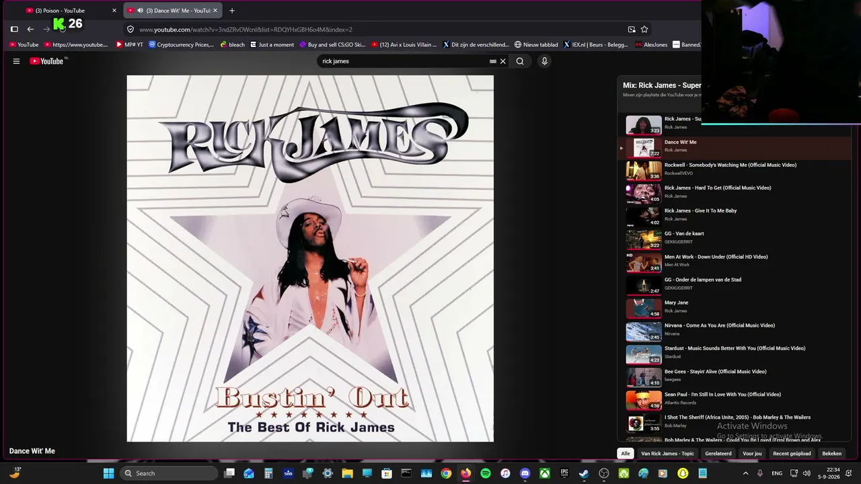Run search with the magnifier button
Screen dimensions: 861x484
point(520,61)
